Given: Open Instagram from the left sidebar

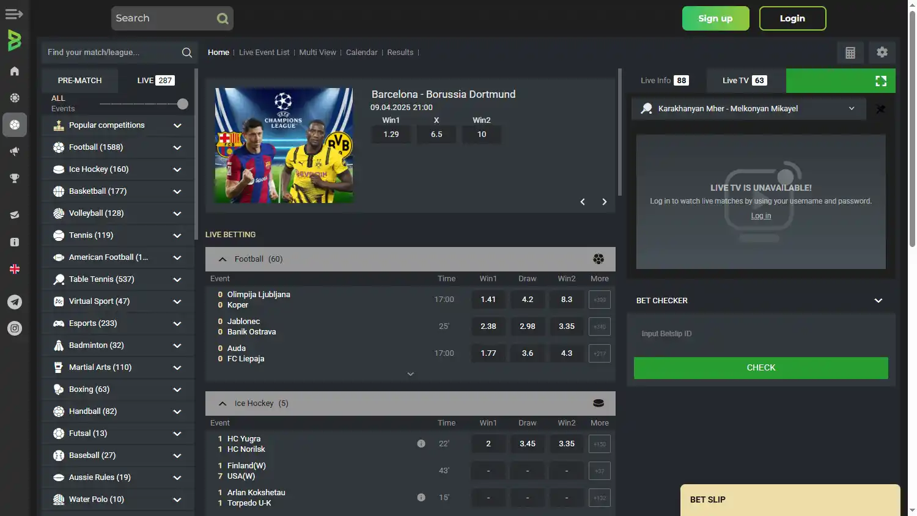Looking at the screenshot, I should (x=15, y=328).
